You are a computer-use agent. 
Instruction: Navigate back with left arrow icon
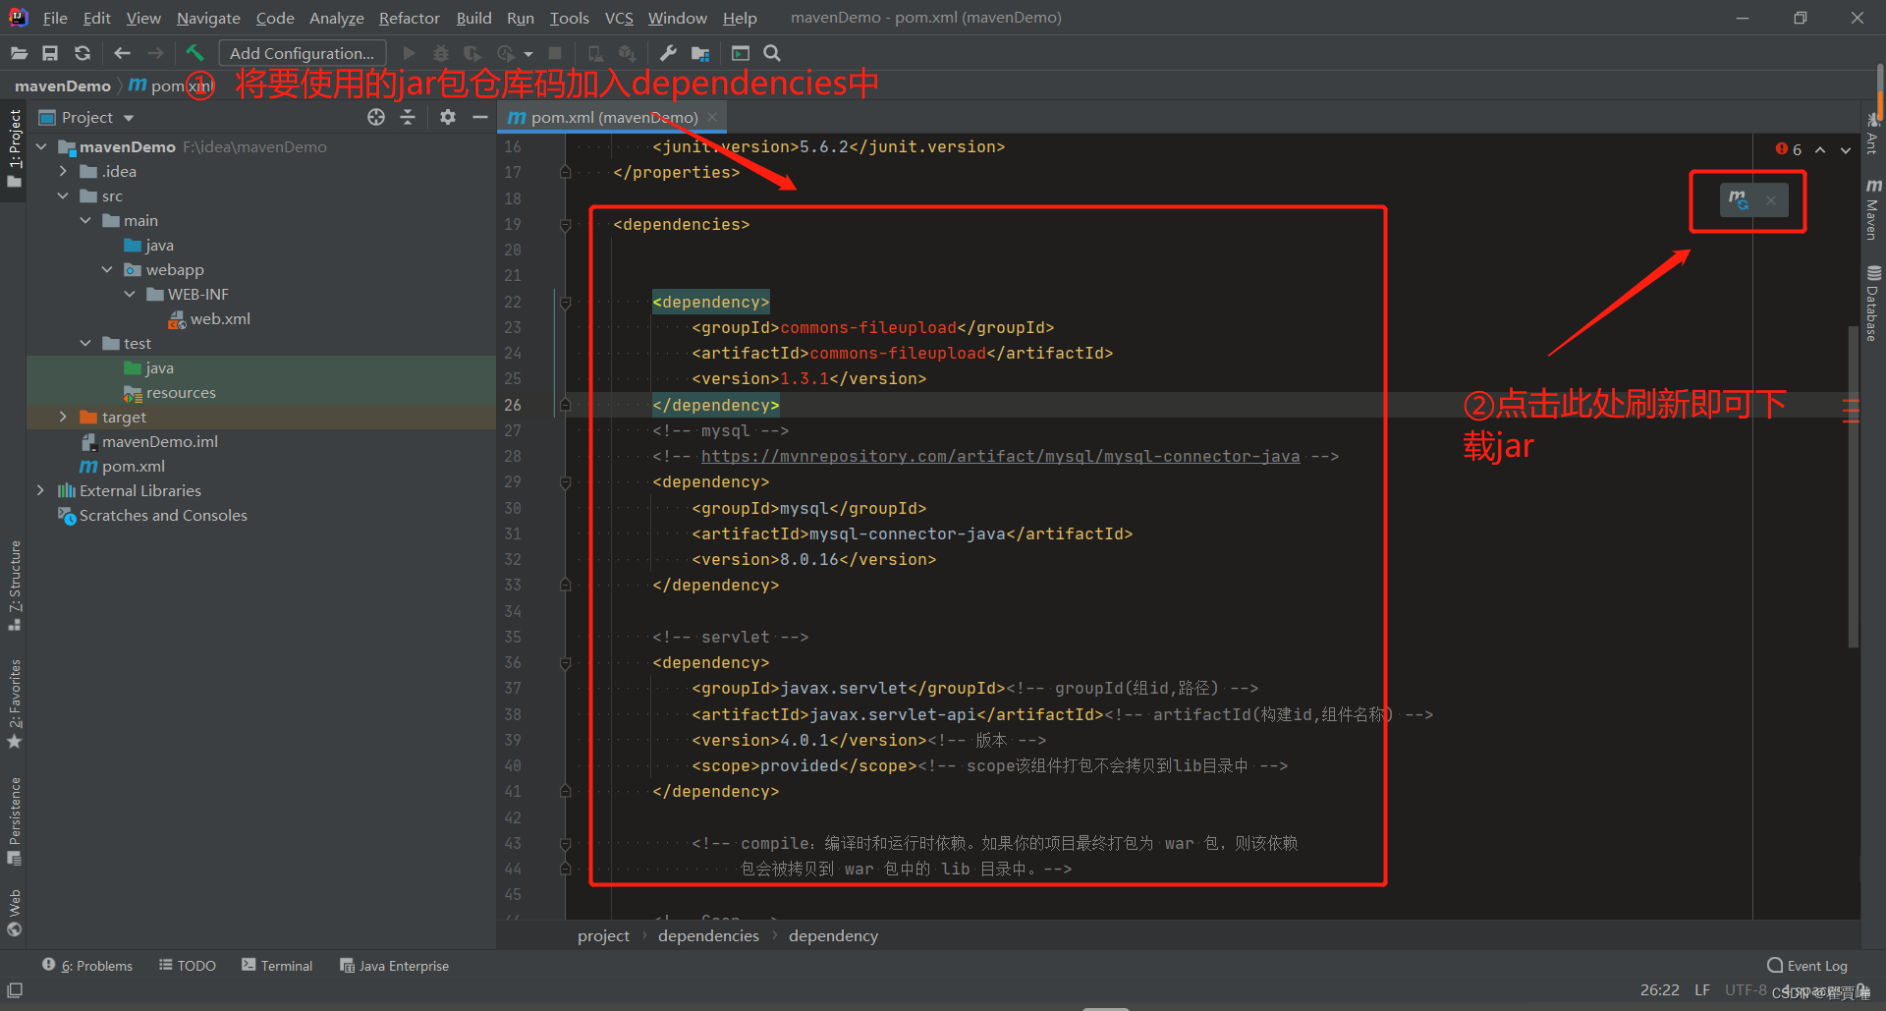click(122, 53)
